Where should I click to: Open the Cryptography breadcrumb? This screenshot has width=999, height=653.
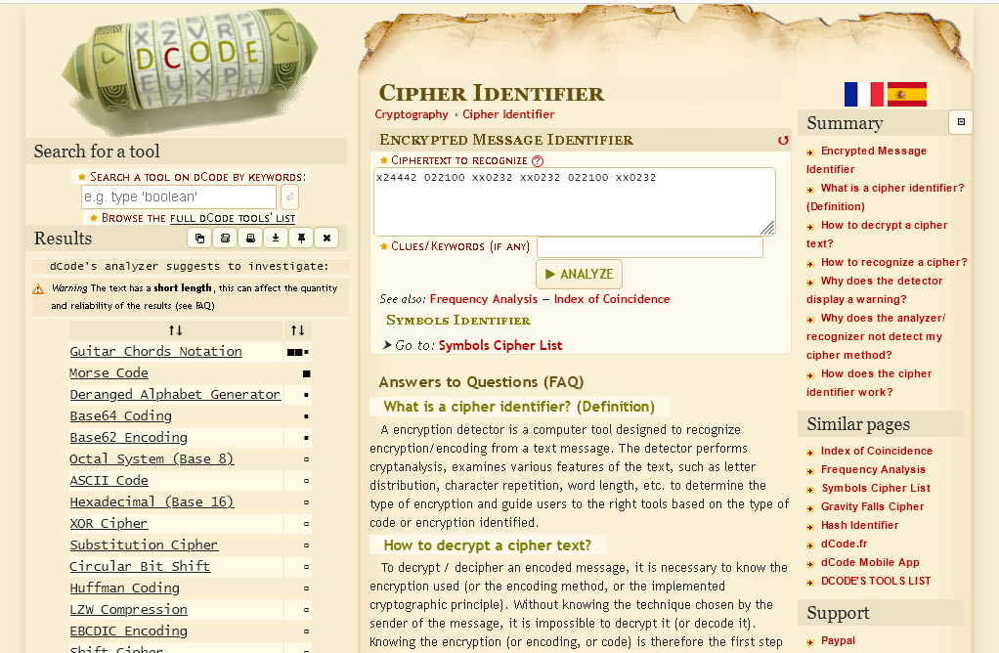[411, 114]
